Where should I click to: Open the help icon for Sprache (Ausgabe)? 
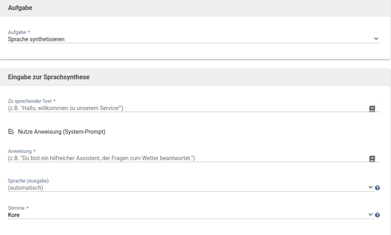pyautogui.click(x=377, y=188)
